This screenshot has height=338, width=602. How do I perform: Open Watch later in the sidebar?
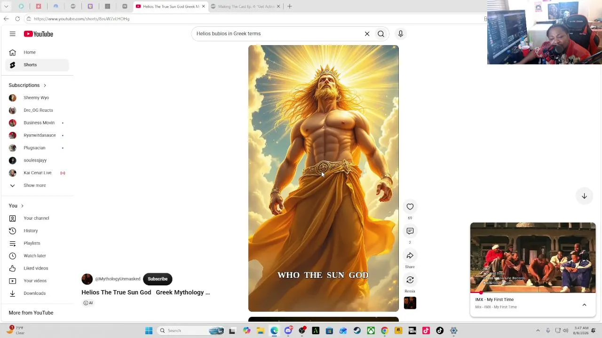tap(38, 256)
